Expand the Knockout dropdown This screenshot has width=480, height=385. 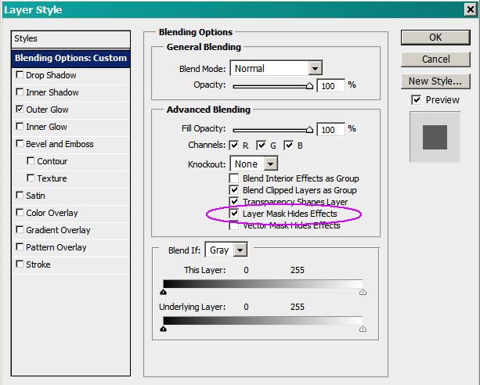pyautogui.click(x=270, y=164)
